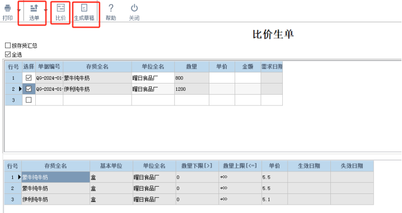Uncheck row 1 蒙牛纯牛奶 selection checkbox
The image size is (402, 213).
click(29, 78)
